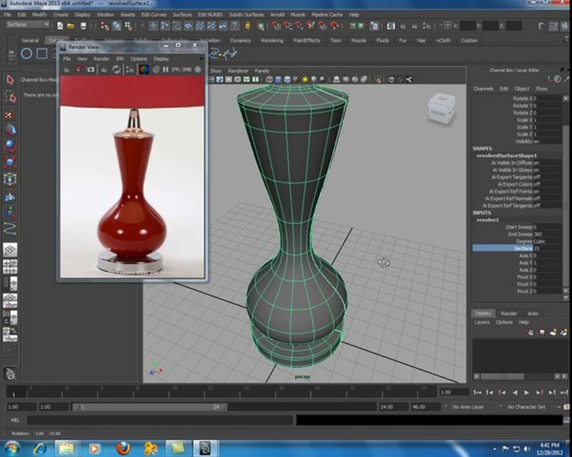Click the Lasso select tool
Screen dimensions: 572x457
coord(10,97)
